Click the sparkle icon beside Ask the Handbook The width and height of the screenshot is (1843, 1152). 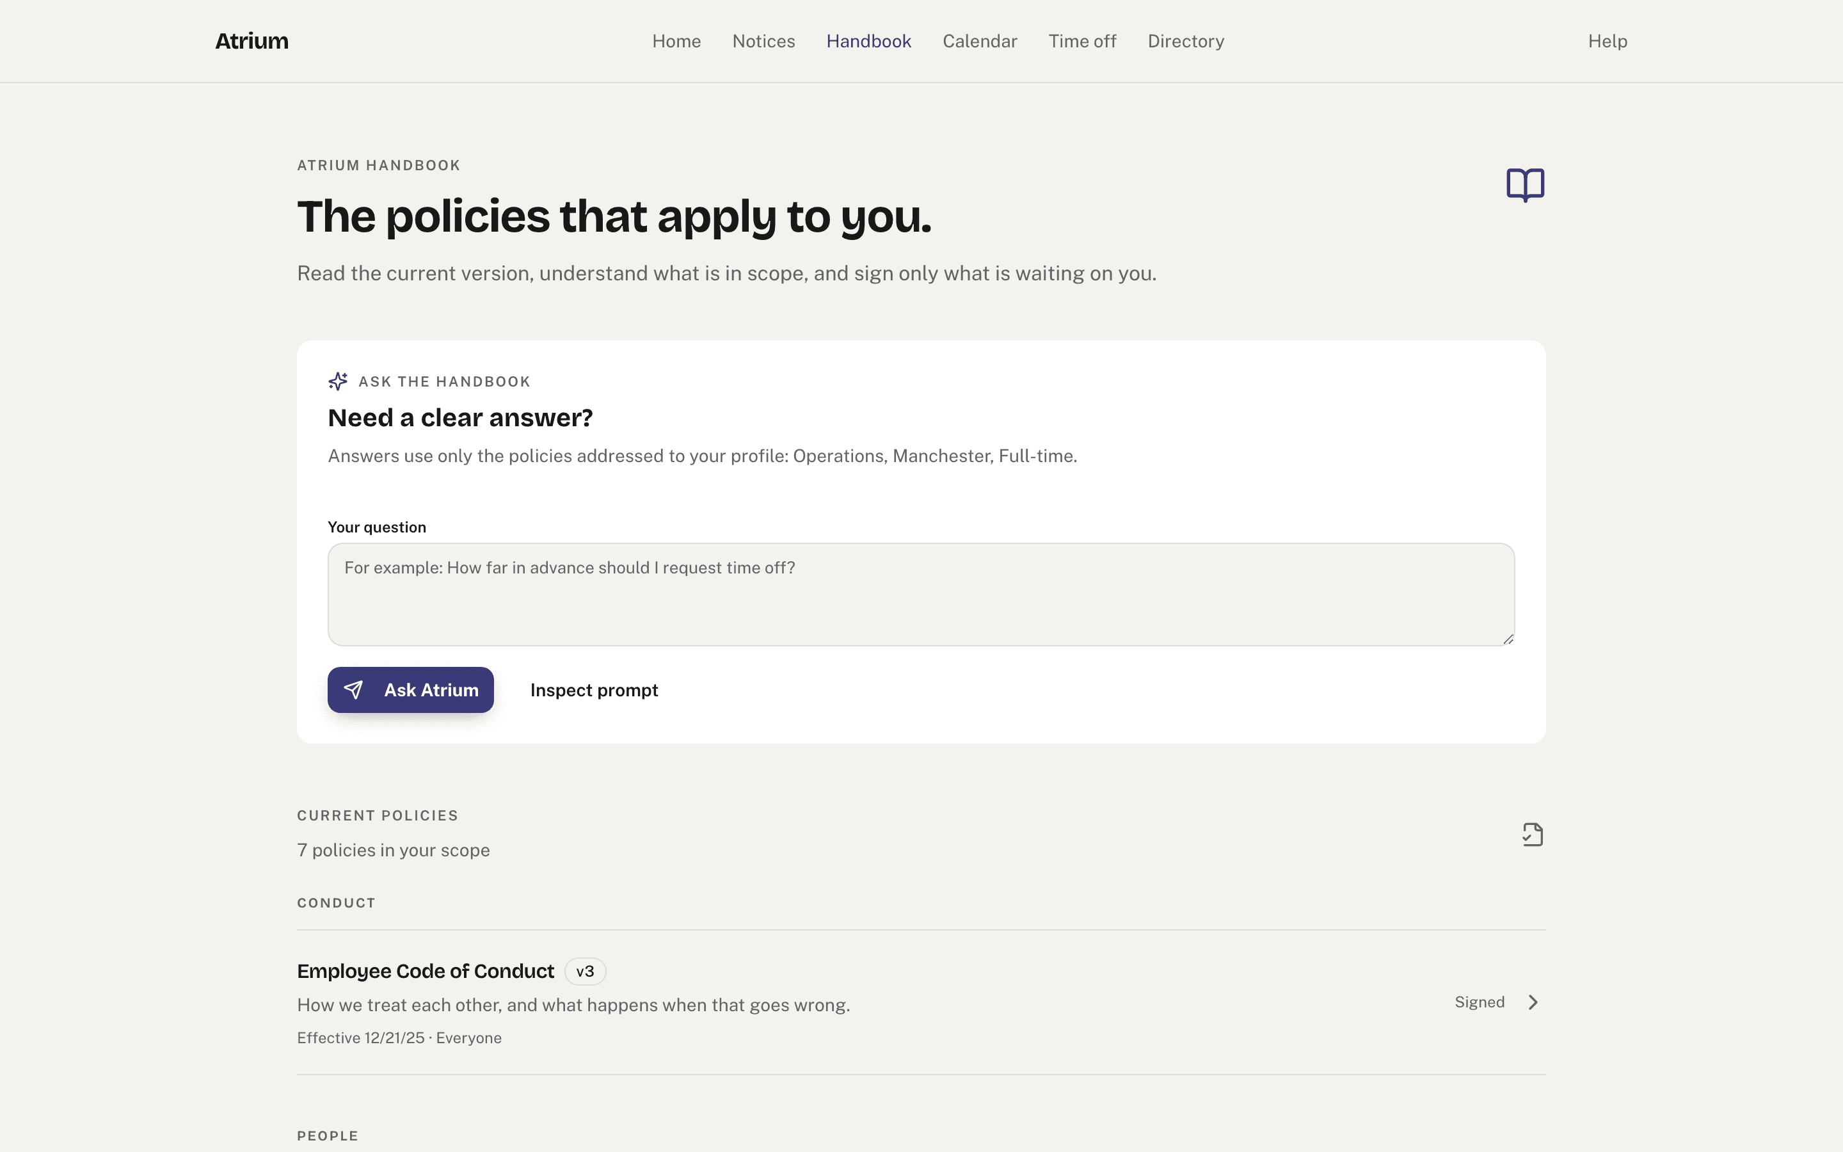[338, 381]
